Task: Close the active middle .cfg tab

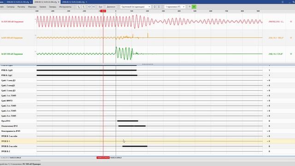Action: [x=59, y=2]
